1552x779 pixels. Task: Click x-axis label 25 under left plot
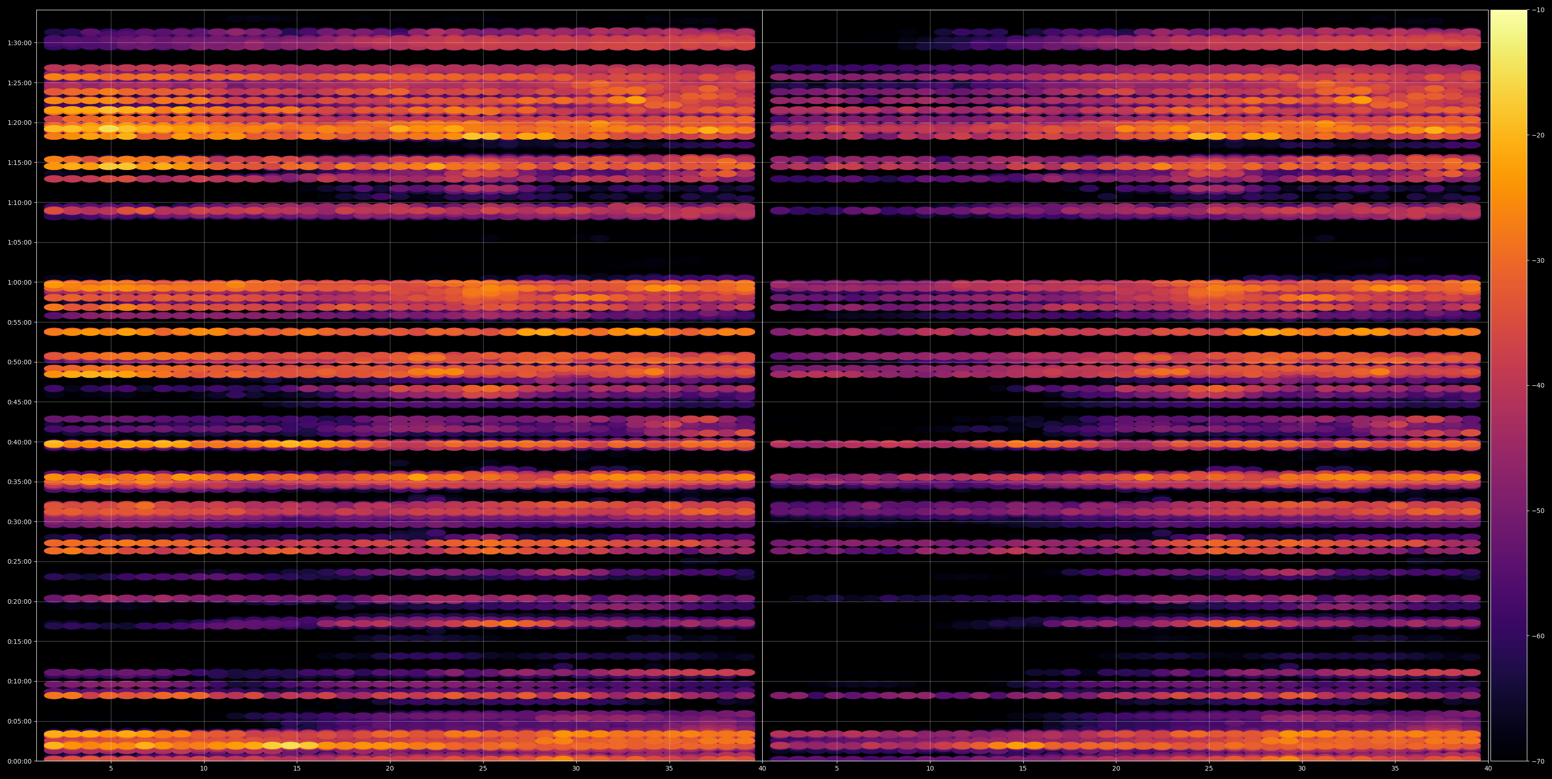[x=483, y=769]
